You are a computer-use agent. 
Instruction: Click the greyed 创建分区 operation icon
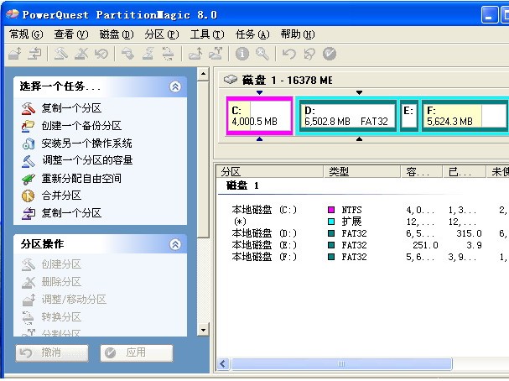pyautogui.click(x=29, y=264)
